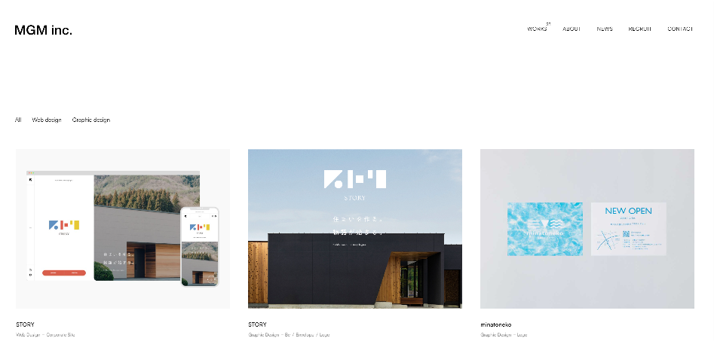This screenshot has height=341, width=714.
Task: Open STORY title under Web Design work
Action: 25,324
